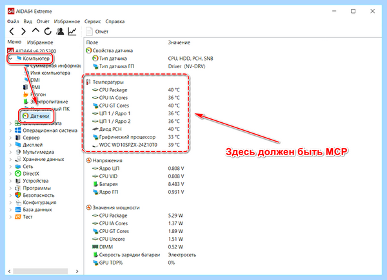Click the Отчёт report page icon
The height and width of the screenshot is (280, 387).
point(89,32)
